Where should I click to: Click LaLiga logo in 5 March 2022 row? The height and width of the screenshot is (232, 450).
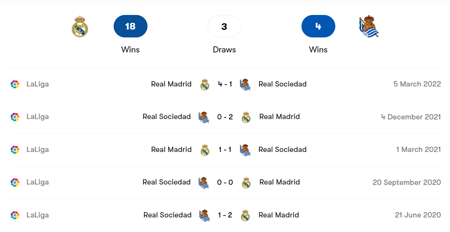tap(15, 84)
